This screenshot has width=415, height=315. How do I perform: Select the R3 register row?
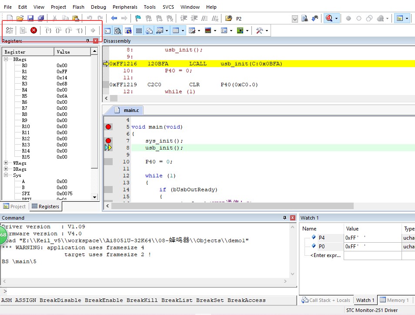tap(47, 84)
